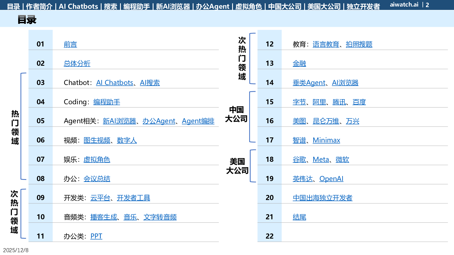Open the 腾讯 link in row 15

pyautogui.click(x=339, y=102)
